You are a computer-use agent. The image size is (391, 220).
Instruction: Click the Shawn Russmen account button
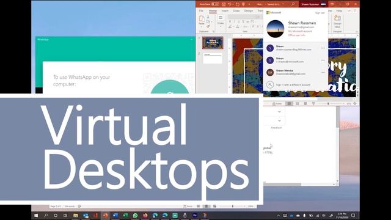(313, 4)
